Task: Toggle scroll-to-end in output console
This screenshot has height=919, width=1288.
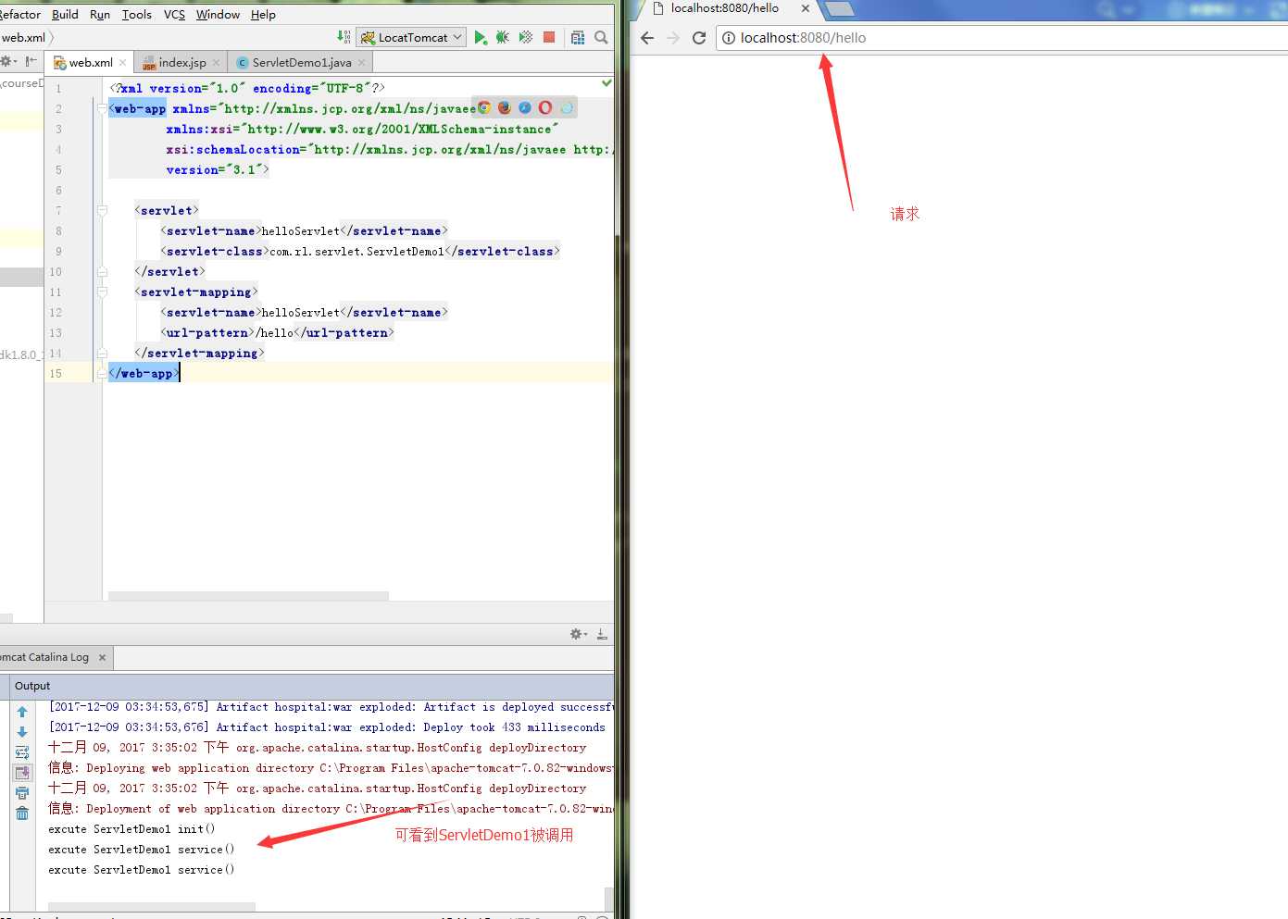Action: (x=22, y=773)
